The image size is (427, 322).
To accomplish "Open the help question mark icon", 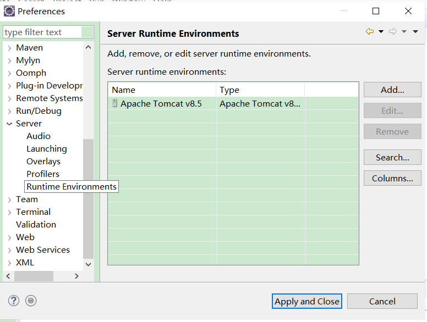I will 14,301.
